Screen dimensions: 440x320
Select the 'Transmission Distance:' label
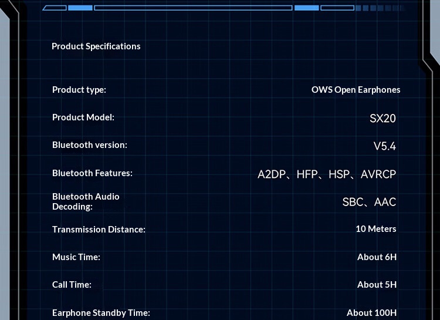click(x=99, y=229)
